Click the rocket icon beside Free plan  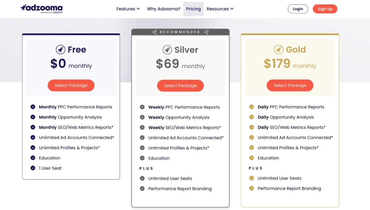click(60, 50)
